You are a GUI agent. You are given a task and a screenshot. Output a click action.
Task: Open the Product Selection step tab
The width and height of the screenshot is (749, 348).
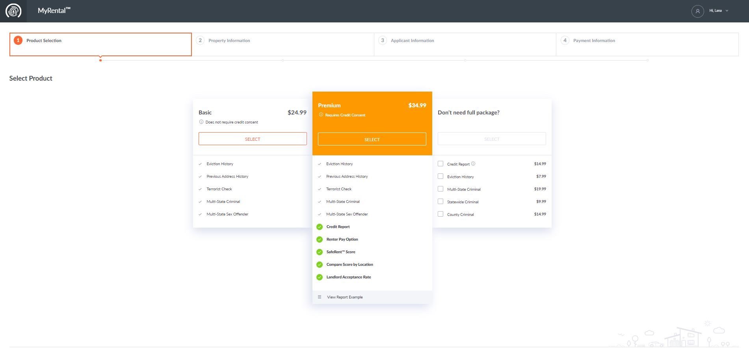[100, 44]
